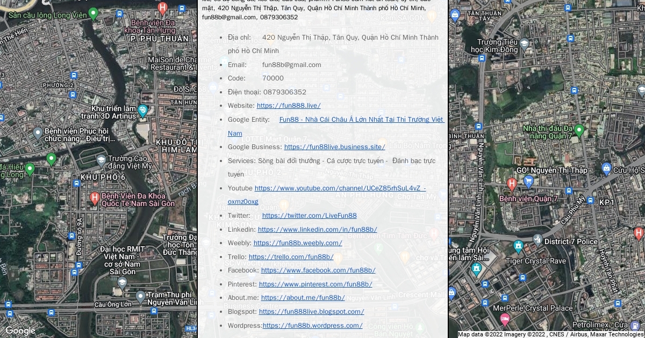Click the Google logo on the map
This screenshot has height=338, width=645.
tap(20, 330)
